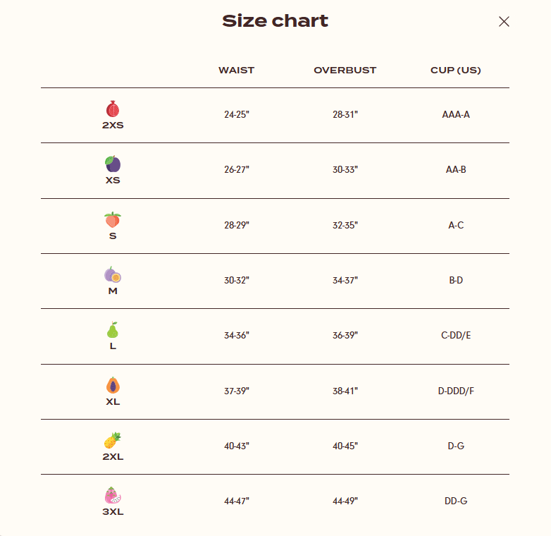Select the OVERBUST column header
Viewport: 551px width, 536px height.
click(345, 70)
